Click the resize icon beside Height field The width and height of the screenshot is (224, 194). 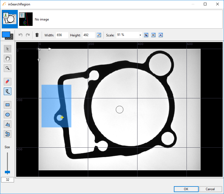click(99, 35)
